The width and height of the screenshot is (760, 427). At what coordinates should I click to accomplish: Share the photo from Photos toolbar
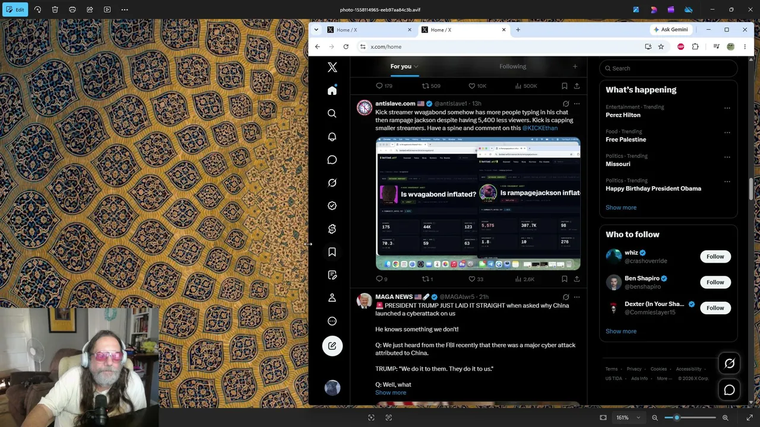click(90, 9)
